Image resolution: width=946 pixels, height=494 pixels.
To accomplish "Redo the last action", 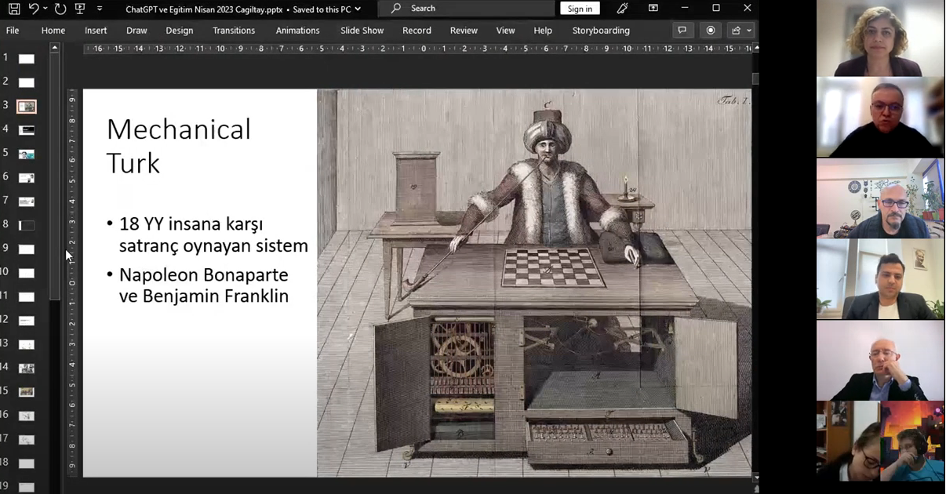I will tap(60, 9).
